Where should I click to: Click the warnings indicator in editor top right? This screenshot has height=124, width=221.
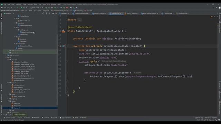212,17
